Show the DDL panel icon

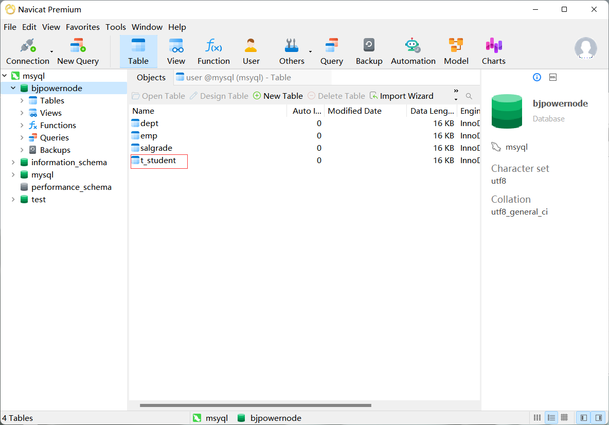[x=553, y=77]
